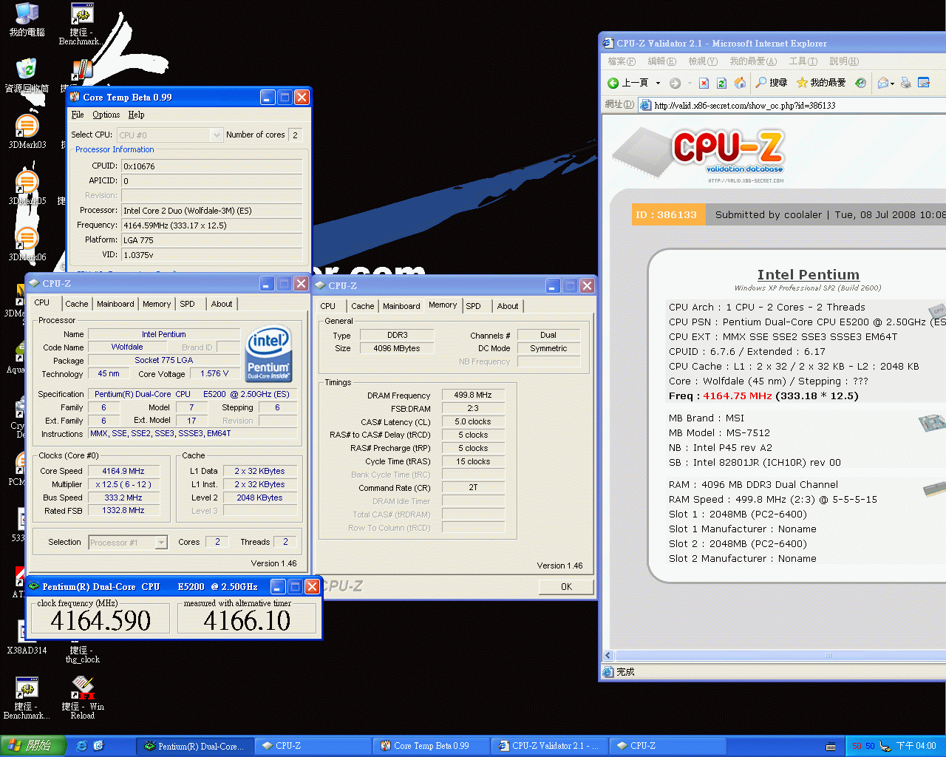Screen dimensions: 946x757
Task: Click the OK button in CPU-Z Memory window
Action: 566,587
